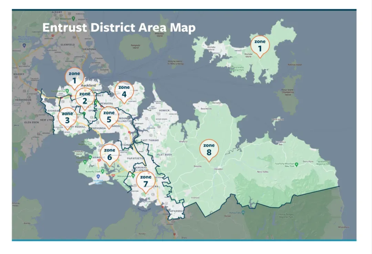Click the PAPAKURA label
Viewport: 372px width, 254px height.
tap(176, 211)
